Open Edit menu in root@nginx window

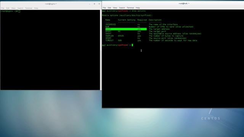tap(8, 8)
